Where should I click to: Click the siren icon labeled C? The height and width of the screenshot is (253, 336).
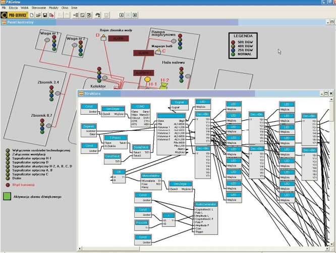click(x=158, y=51)
